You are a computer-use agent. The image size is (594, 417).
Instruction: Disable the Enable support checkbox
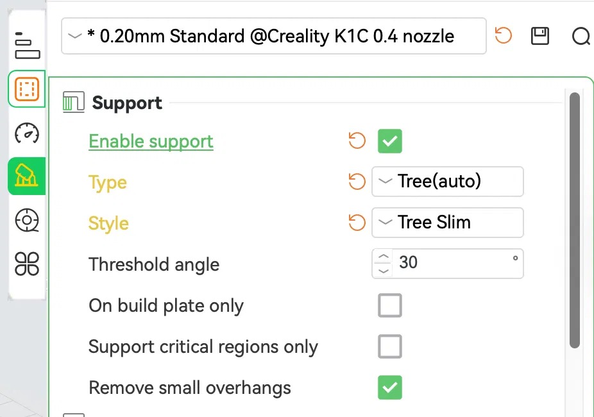coord(390,140)
